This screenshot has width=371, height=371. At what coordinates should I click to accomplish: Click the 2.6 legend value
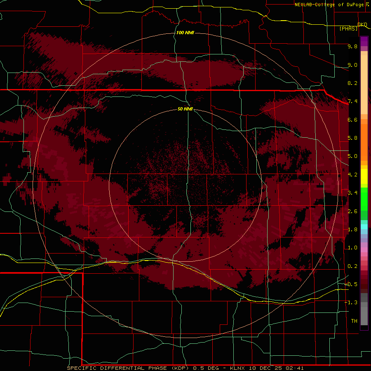pyautogui.click(x=352, y=211)
